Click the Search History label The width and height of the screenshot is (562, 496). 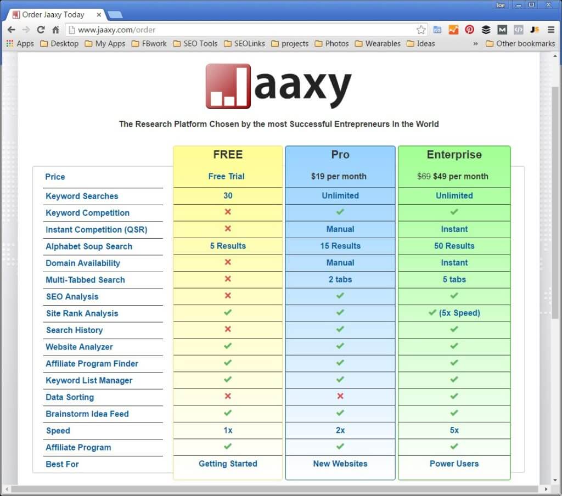tap(75, 330)
